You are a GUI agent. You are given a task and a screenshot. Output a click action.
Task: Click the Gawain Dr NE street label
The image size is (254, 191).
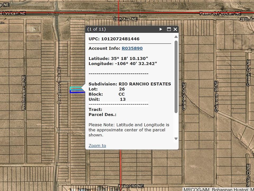coord(248,72)
